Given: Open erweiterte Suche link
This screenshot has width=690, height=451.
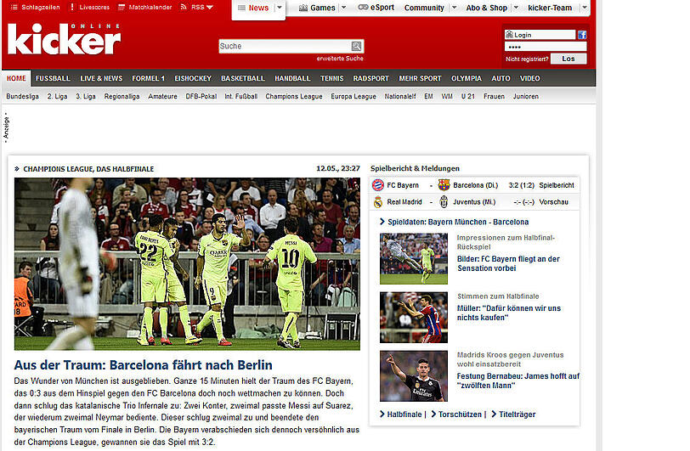Looking at the screenshot, I should 340,58.
